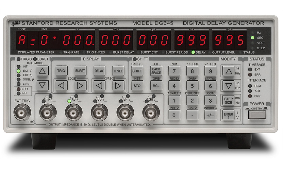Click the EXT TRIG BNC connector
Screen dimensions: 283x170
click(22, 113)
